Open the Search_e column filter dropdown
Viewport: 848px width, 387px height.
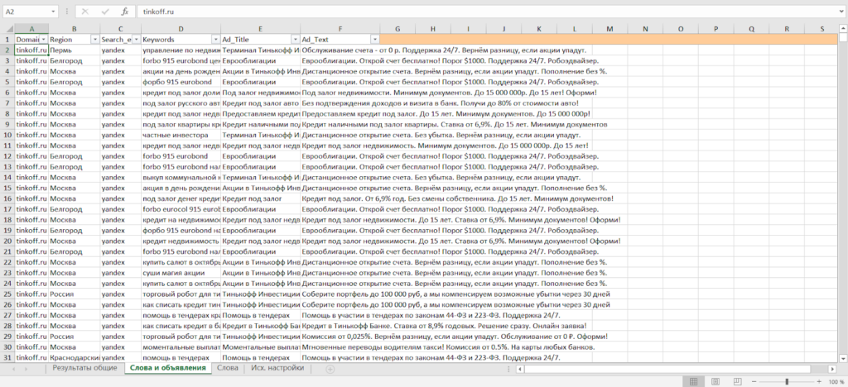137,40
